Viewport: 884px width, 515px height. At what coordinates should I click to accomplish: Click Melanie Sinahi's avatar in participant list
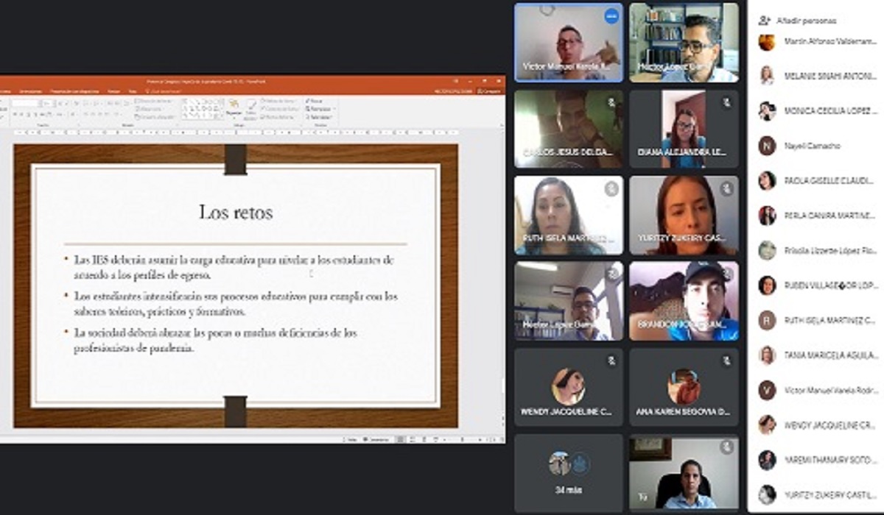(x=767, y=75)
